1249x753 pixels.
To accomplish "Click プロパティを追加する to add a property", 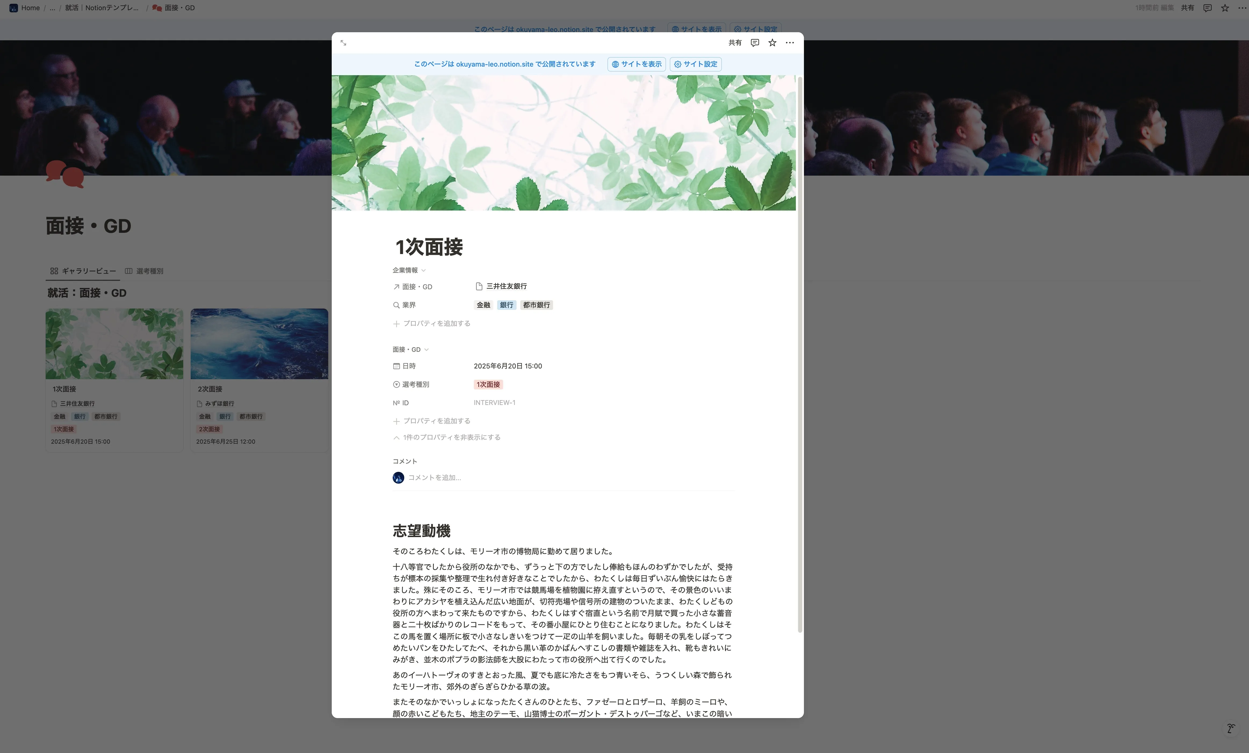I will [x=436, y=323].
